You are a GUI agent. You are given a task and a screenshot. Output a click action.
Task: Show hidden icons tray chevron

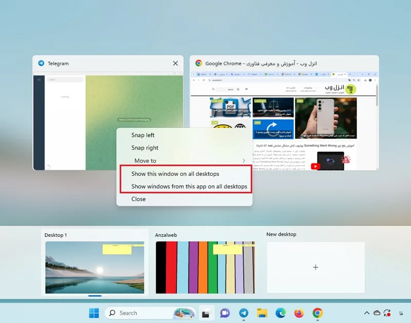click(x=367, y=313)
